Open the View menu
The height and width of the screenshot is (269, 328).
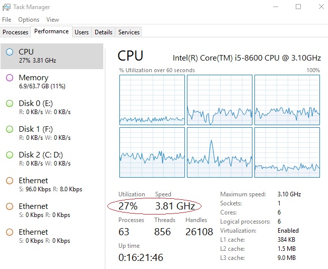tap(52, 20)
